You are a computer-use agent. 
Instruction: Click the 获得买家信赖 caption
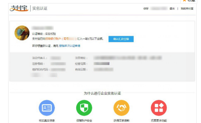point(121,120)
